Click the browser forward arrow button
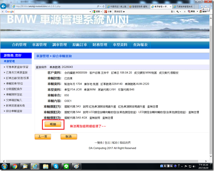The image size is (214, 171). [9, 6]
